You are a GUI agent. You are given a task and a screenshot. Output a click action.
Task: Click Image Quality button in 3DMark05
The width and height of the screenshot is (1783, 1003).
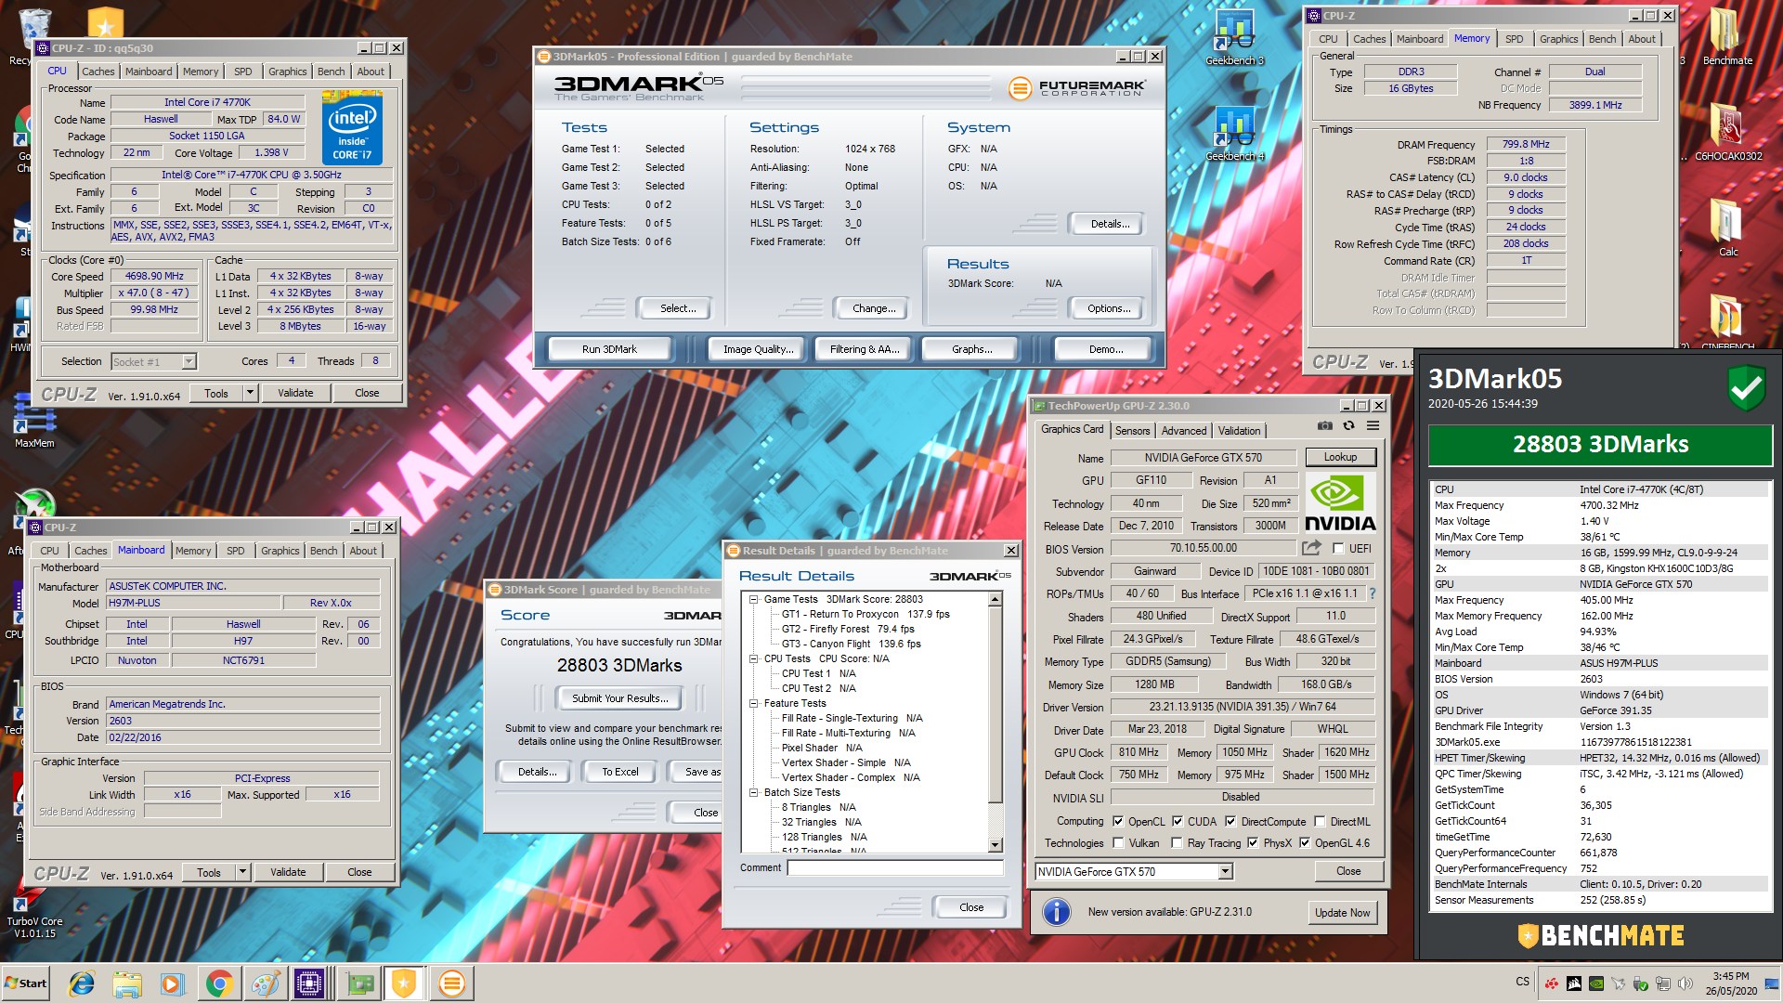click(759, 349)
